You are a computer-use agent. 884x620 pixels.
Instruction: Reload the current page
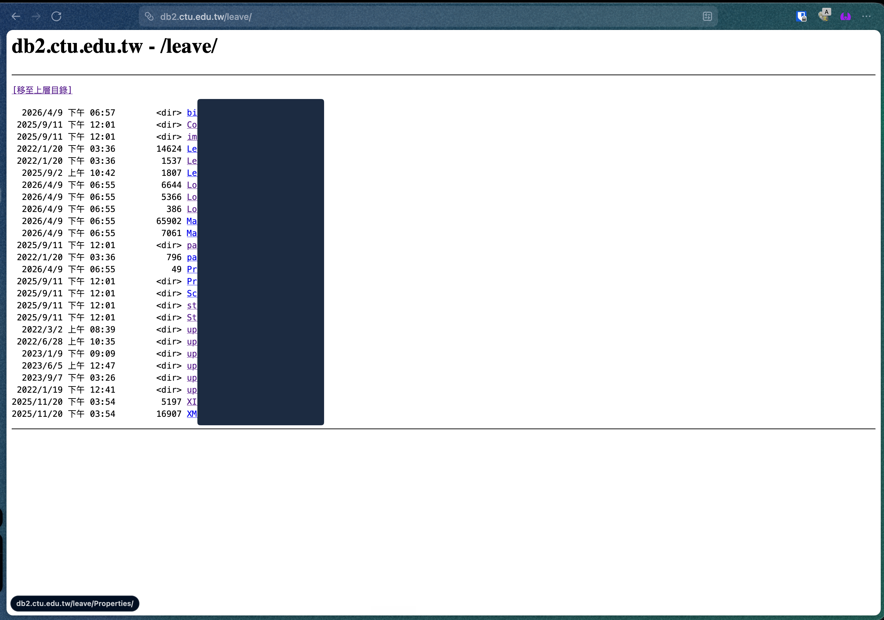tap(57, 17)
